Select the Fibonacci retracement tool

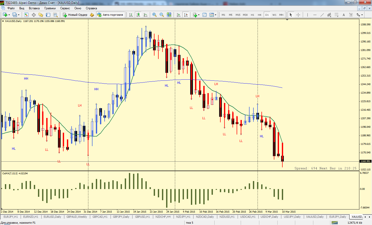[x=336, y=15]
